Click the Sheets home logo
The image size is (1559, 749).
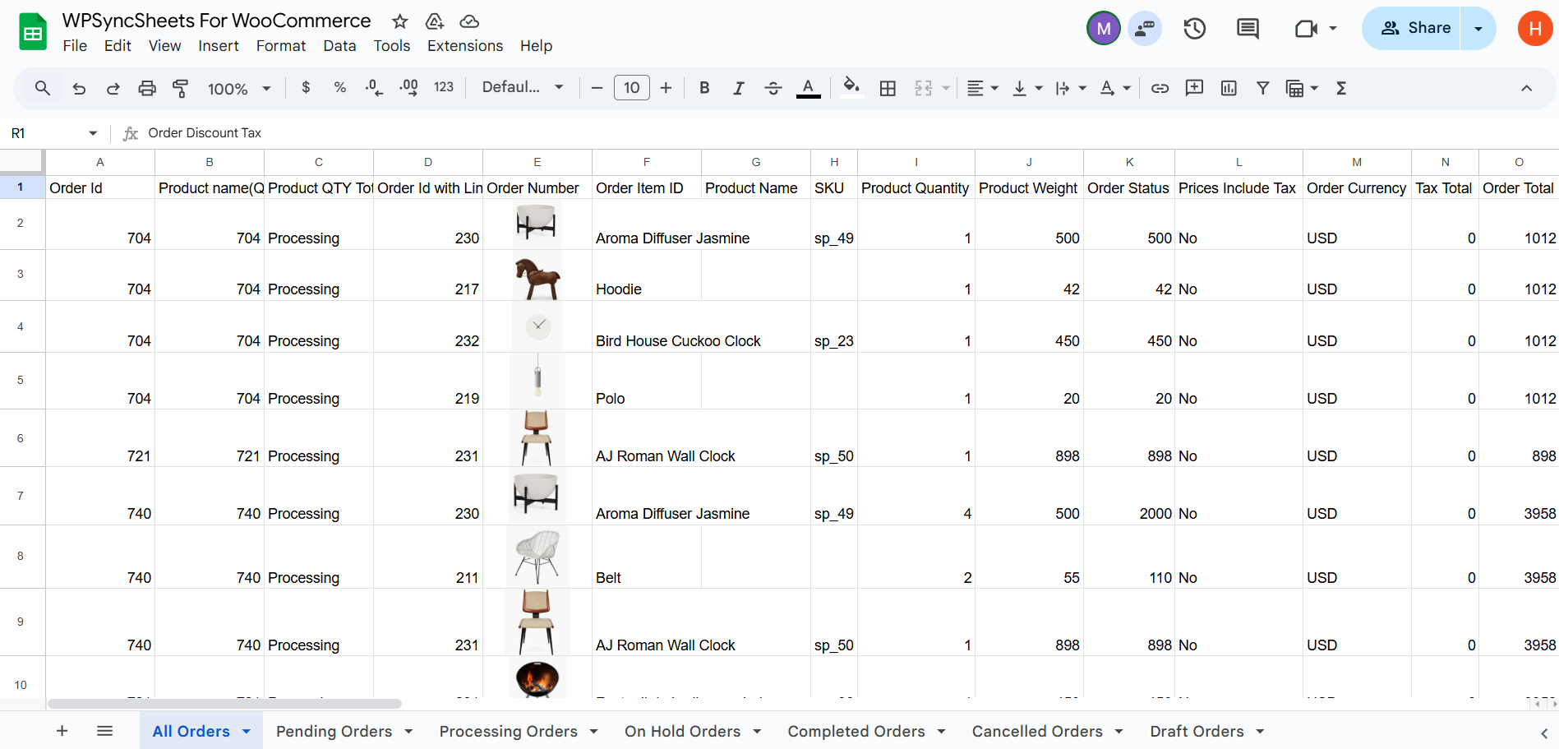click(33, 32)
